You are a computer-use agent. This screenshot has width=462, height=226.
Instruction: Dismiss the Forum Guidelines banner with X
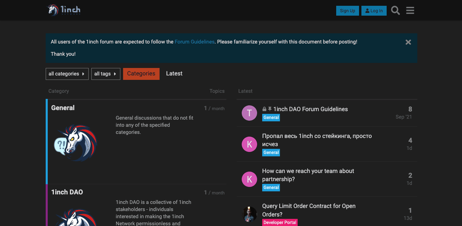pos(408,42)
